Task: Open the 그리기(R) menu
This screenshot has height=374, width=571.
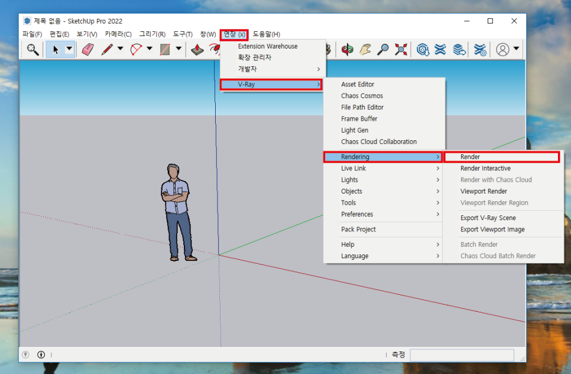Action: tap(153, 34)
